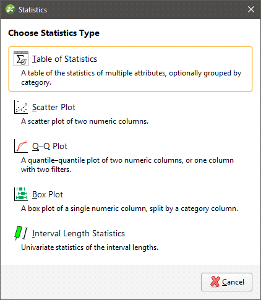Click the quantile–quantile plot description
Viewport: 261px width, 300px height.
(x=127, y=165)
